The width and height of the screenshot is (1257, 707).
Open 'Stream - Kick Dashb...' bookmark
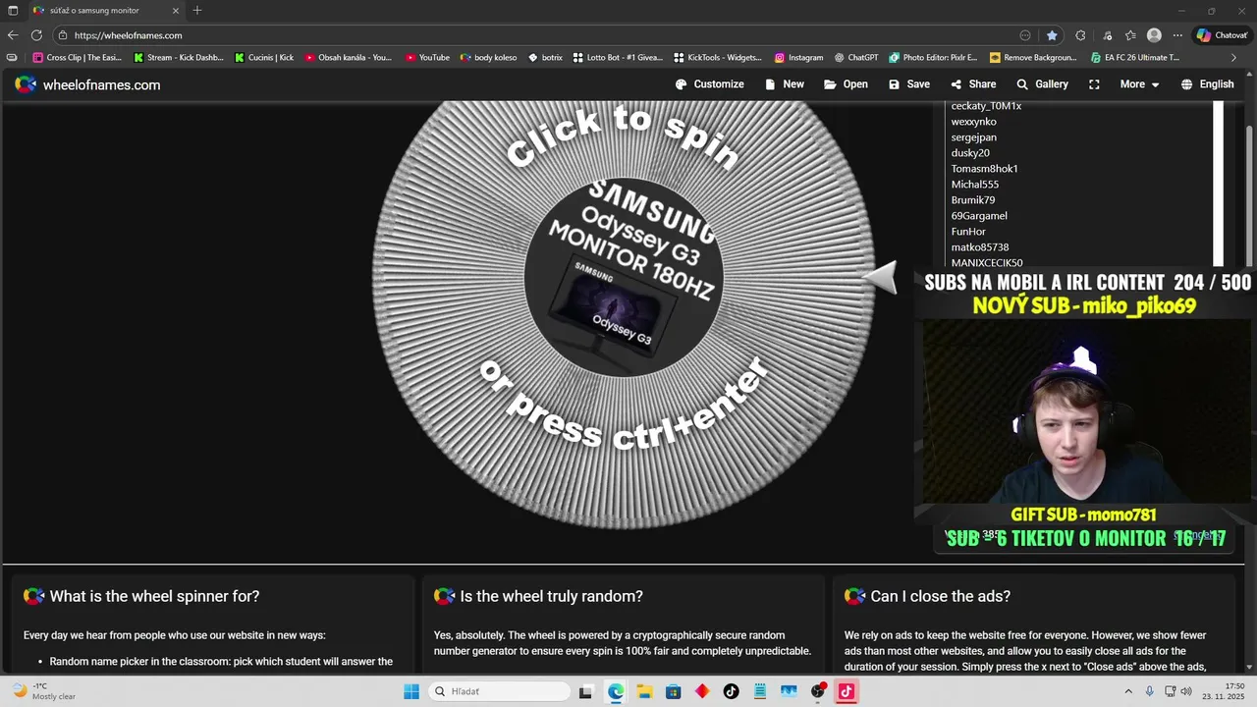(x=179, y=58)
